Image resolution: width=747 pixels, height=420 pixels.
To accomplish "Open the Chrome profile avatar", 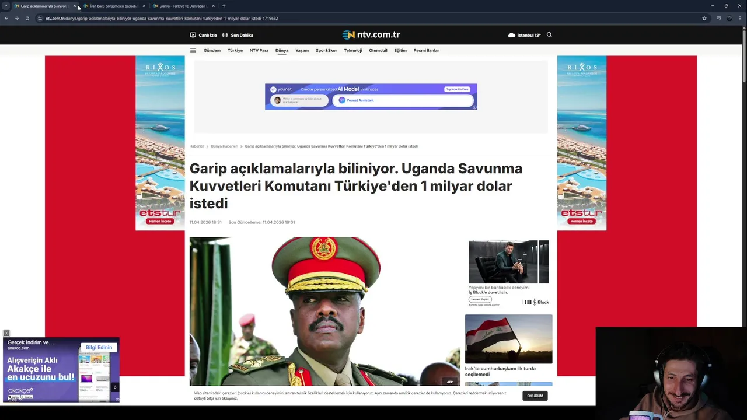I will [x=729, y=18].
